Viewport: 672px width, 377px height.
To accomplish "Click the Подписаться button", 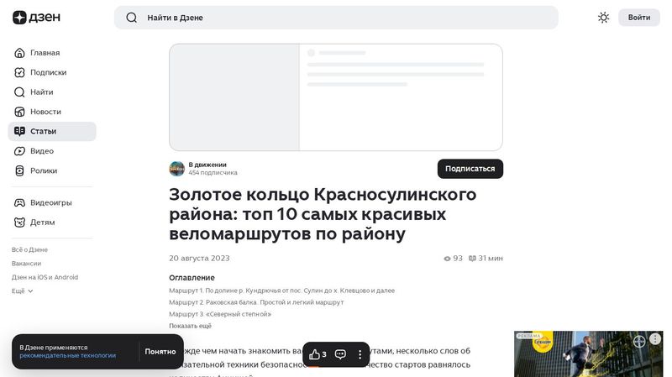I will (470, 169).
